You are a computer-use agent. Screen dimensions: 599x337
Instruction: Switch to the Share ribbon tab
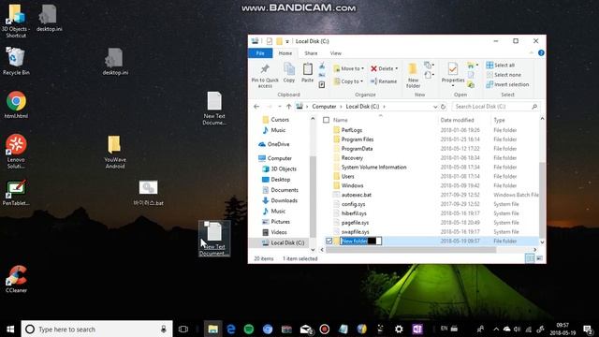point(311,53)
